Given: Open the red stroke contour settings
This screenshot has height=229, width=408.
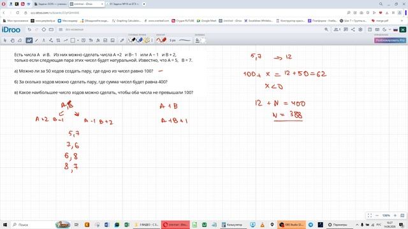Looking at the screenshot, I should point(161,40).
